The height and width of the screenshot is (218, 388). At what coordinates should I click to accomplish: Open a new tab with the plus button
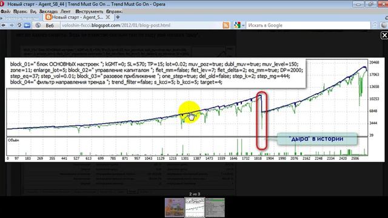tap(118, 17)
